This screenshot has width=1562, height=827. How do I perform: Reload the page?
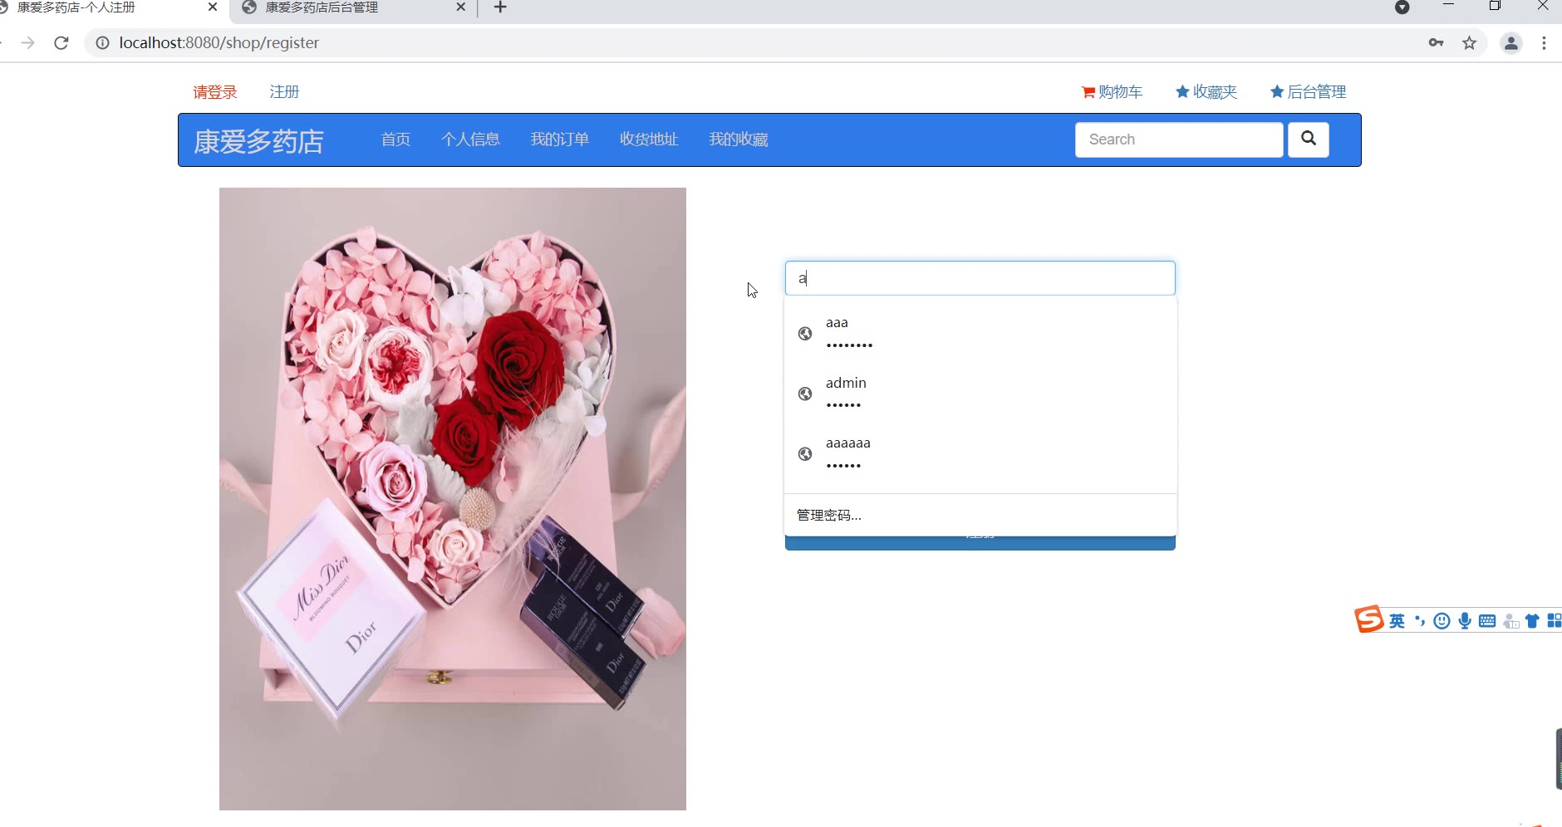coord(61,43)
